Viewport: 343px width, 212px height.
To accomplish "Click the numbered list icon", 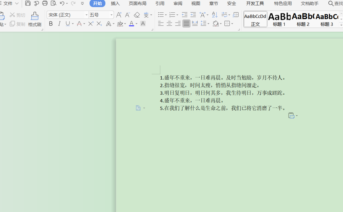I will [172, 15].
